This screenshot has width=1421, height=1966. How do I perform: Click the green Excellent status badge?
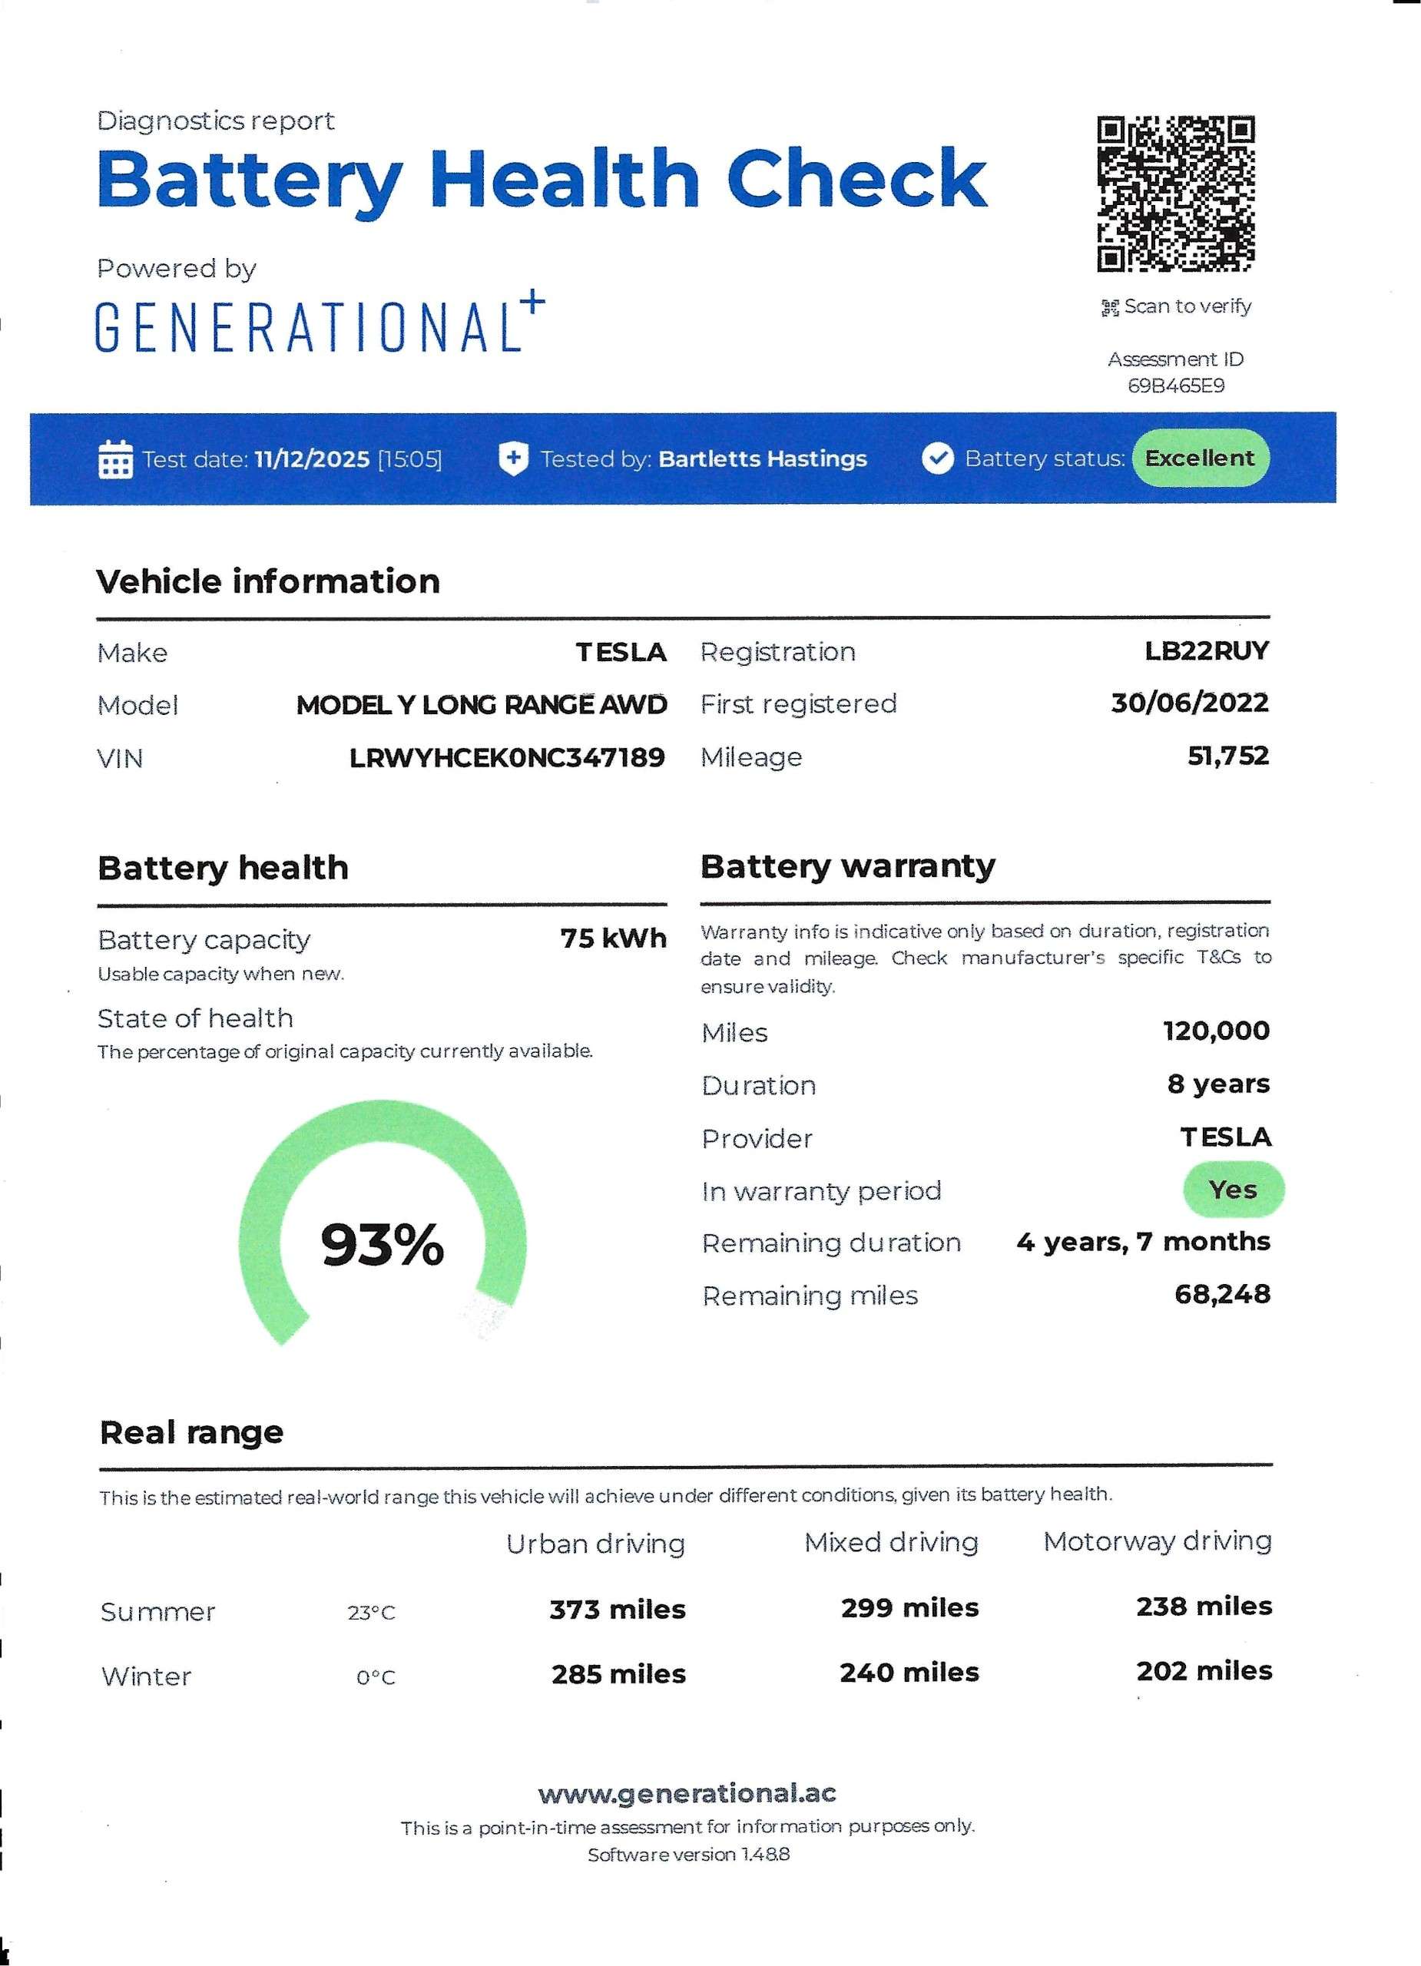point(1199,458)
